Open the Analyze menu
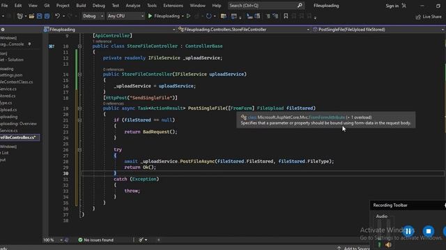This screenshot has height=250, width=446. 133,6
